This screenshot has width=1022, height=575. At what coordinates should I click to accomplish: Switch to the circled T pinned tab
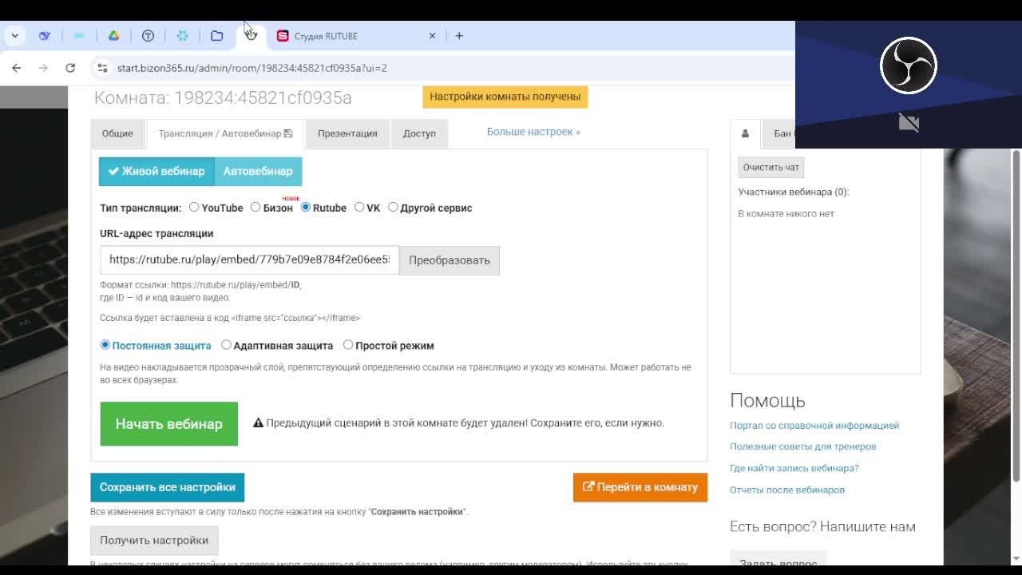click(x=148, y=35)
